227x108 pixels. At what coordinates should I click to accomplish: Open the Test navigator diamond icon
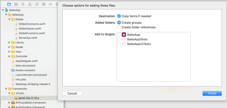[x=37, y=4]
